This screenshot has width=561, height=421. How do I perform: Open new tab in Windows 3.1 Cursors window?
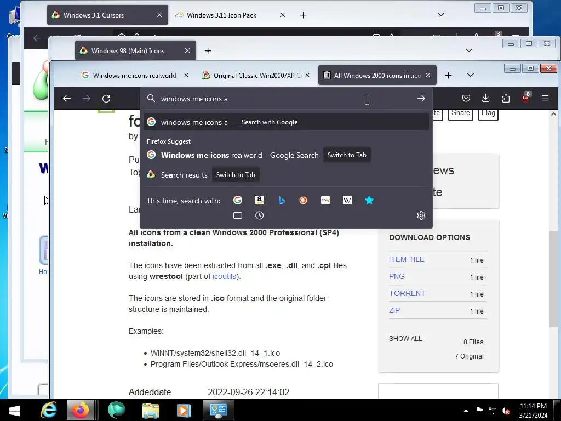303,15
